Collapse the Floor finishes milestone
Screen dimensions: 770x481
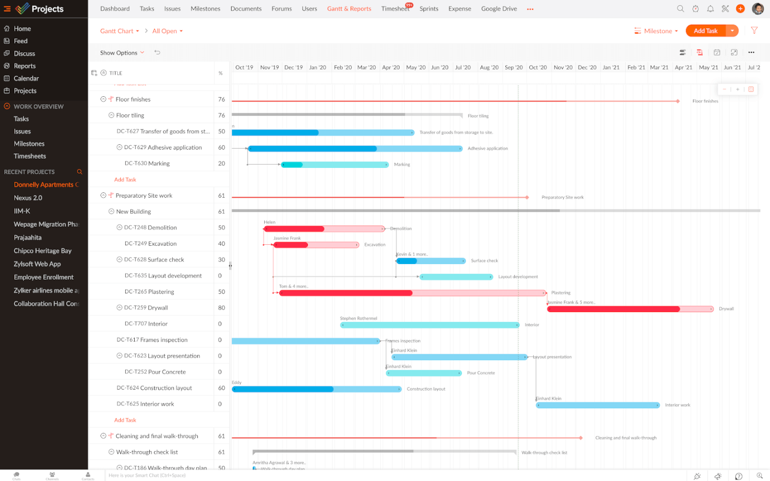tap(103, 99)
